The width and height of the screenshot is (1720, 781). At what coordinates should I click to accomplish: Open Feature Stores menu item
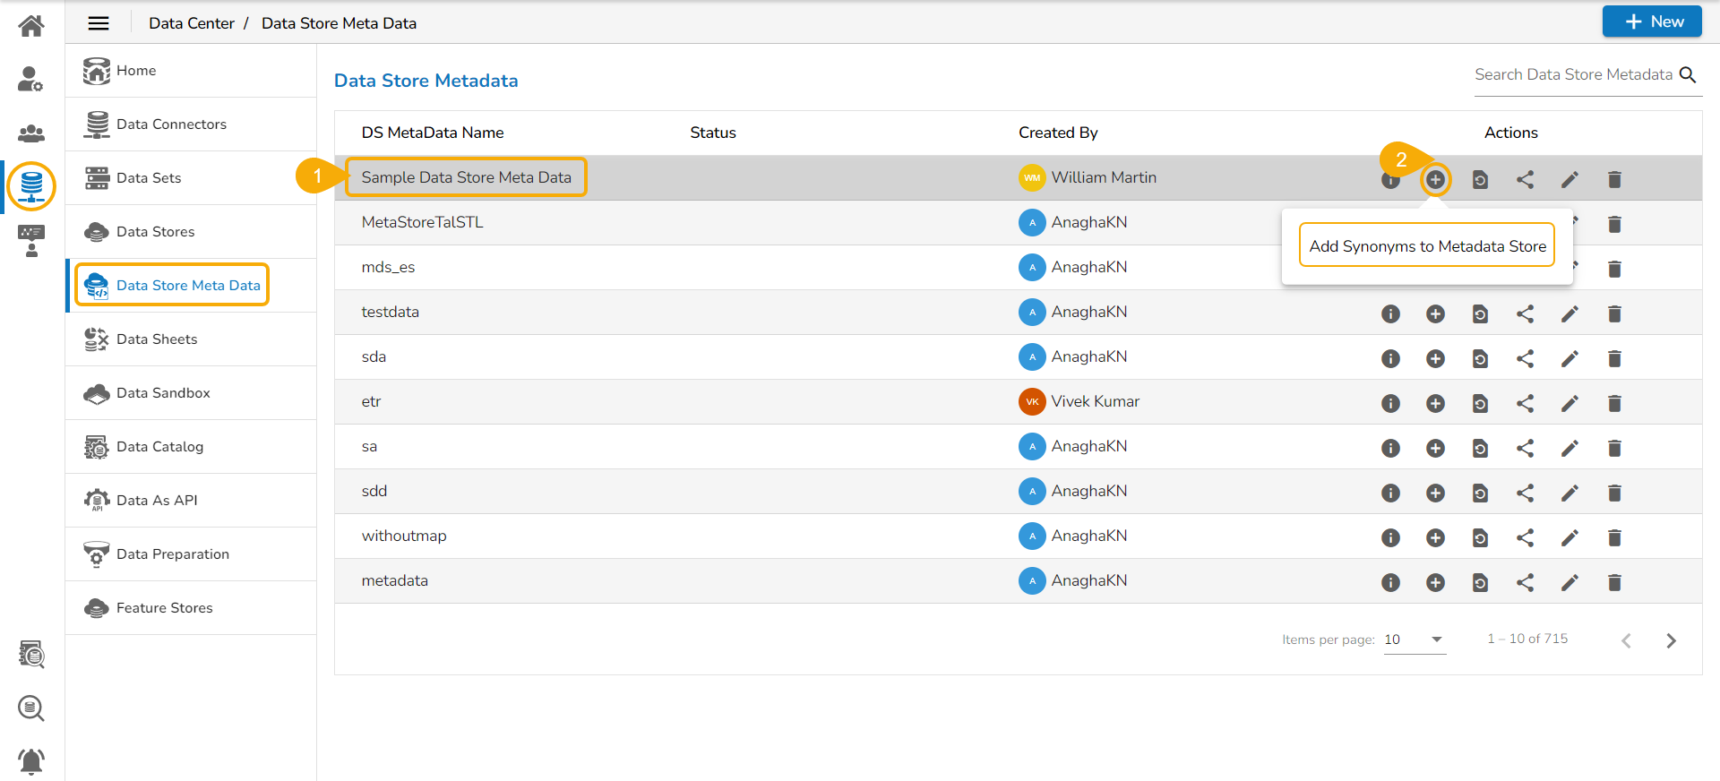(165, 608)
